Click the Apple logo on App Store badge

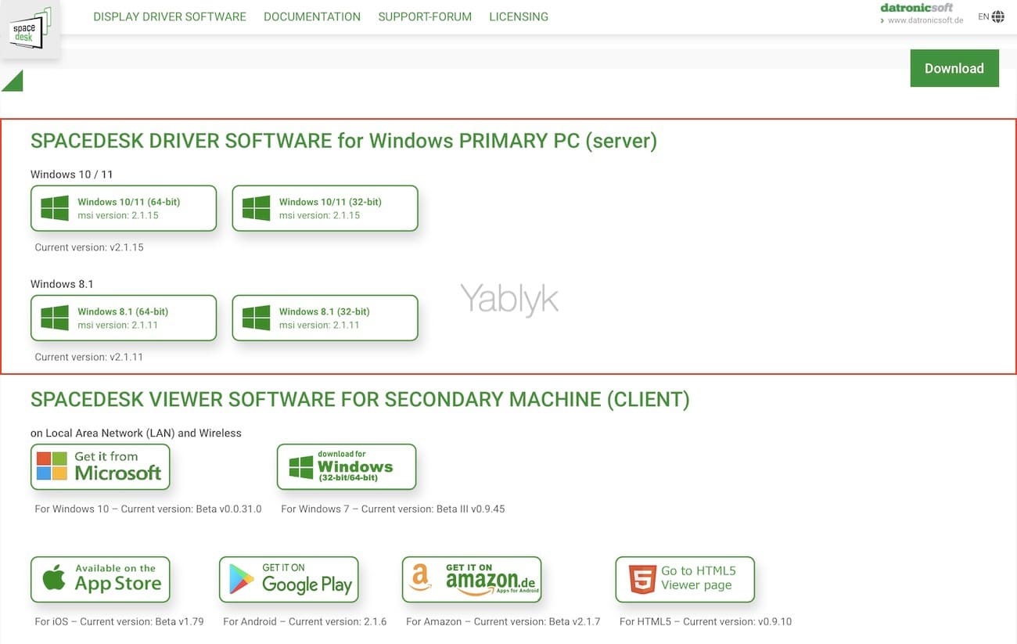[x=54, y=579]
